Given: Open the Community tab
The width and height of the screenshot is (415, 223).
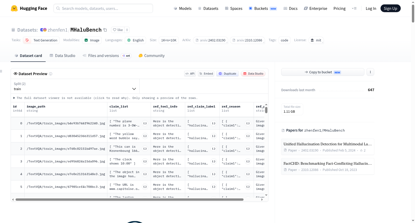Looking at the screenshot, I should click(152, 56).
